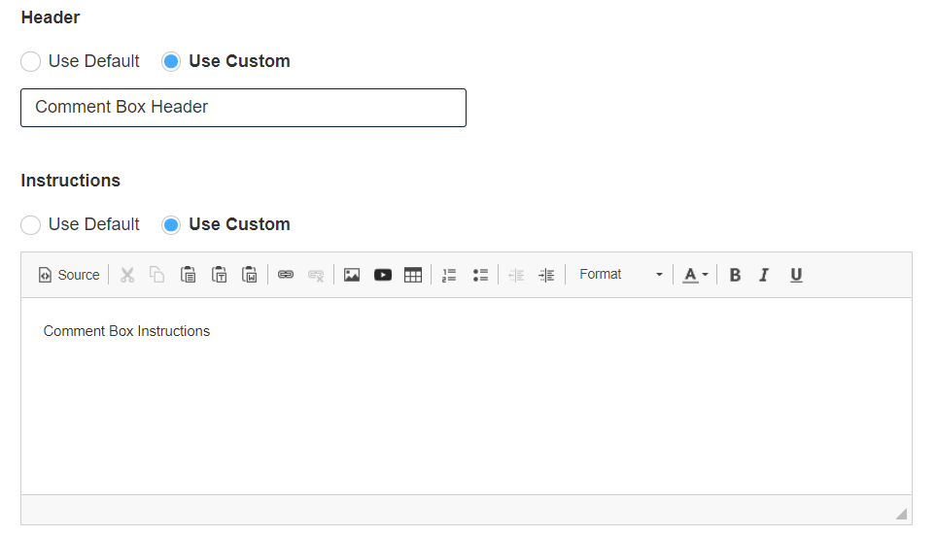Apply bold with the B button
The height and width of the screenshot is (536, 936).
pyautogui.click(x=735, y=275)
